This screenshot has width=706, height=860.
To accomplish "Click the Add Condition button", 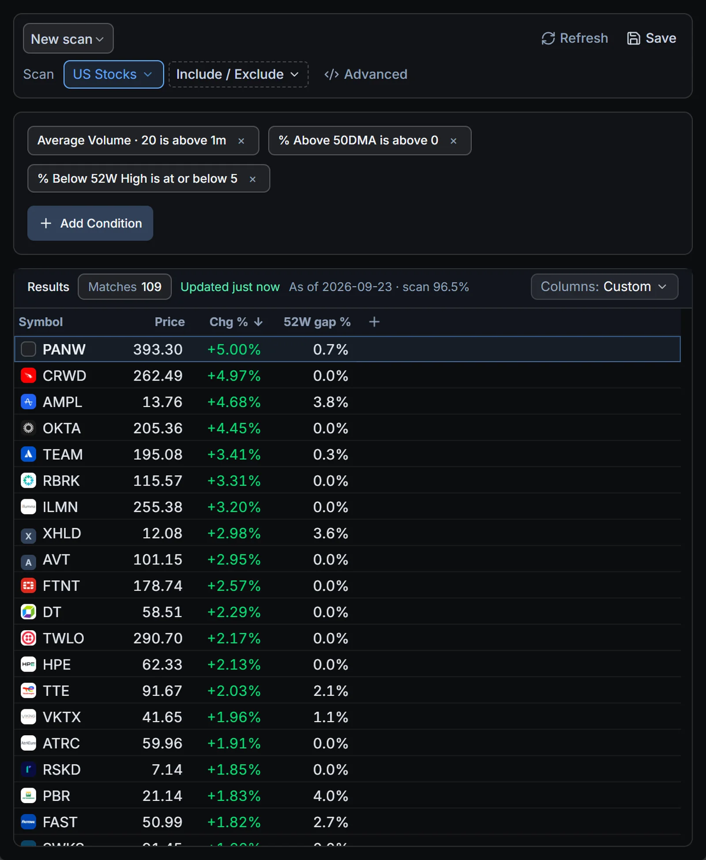I will (x=90, y=223).
